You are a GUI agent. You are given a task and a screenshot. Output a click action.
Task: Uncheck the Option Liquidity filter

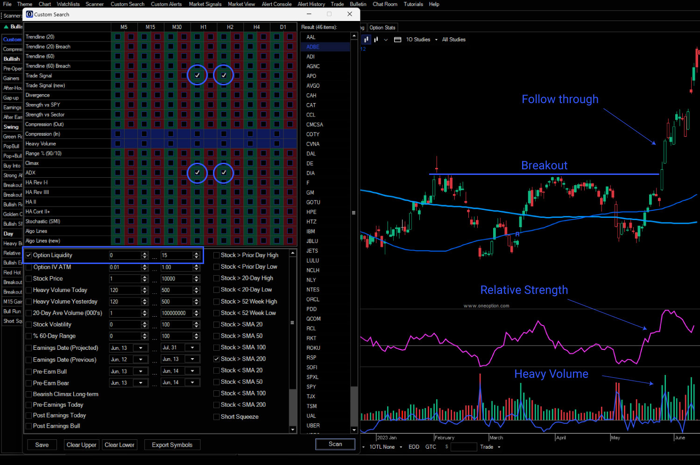(29, 255)
